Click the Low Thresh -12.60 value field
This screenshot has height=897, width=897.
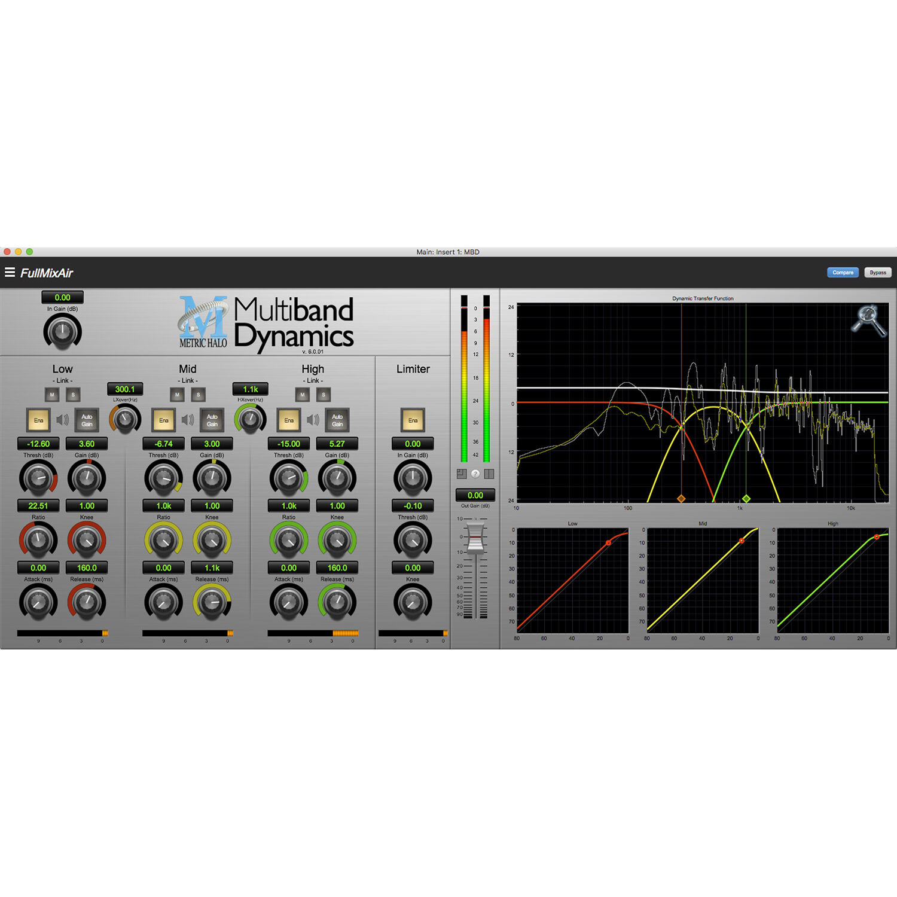pos(38,444)
